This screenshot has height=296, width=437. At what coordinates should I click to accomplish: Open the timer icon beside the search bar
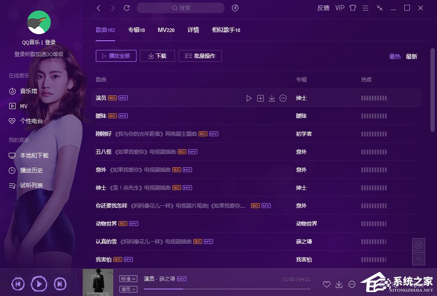click(x=235, y=8)
